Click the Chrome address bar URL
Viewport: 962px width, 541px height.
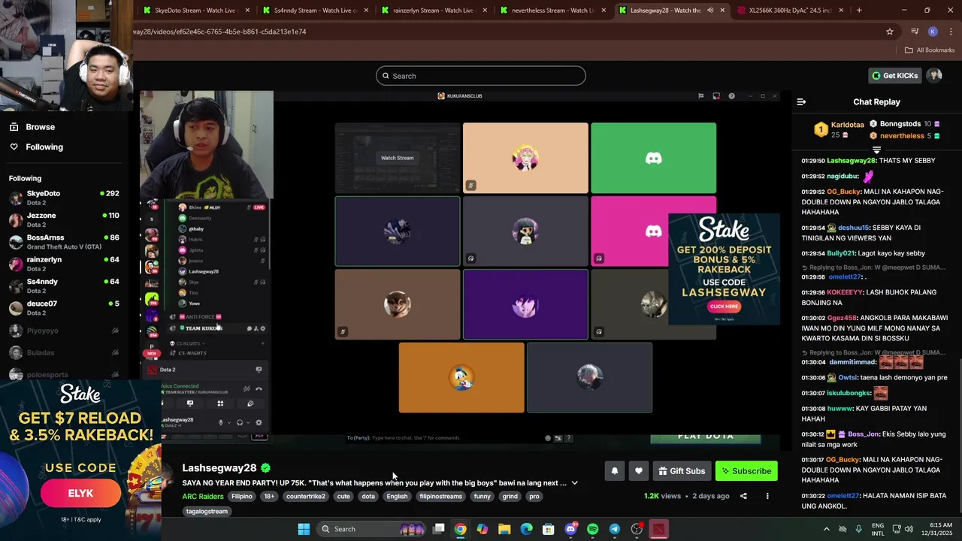[219, 32]
